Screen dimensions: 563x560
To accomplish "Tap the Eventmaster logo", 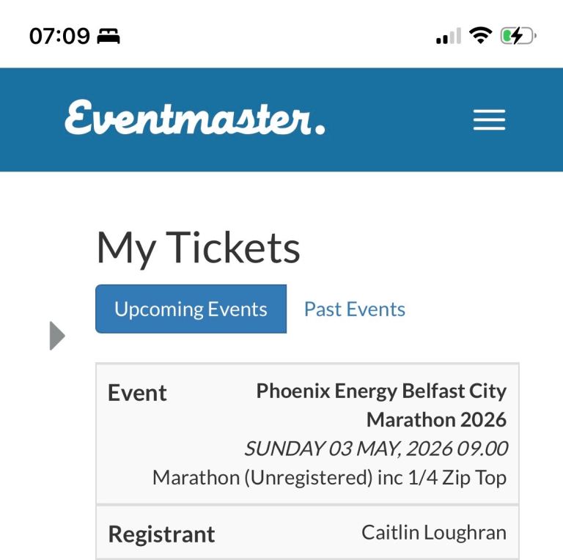I will (195, 119).
